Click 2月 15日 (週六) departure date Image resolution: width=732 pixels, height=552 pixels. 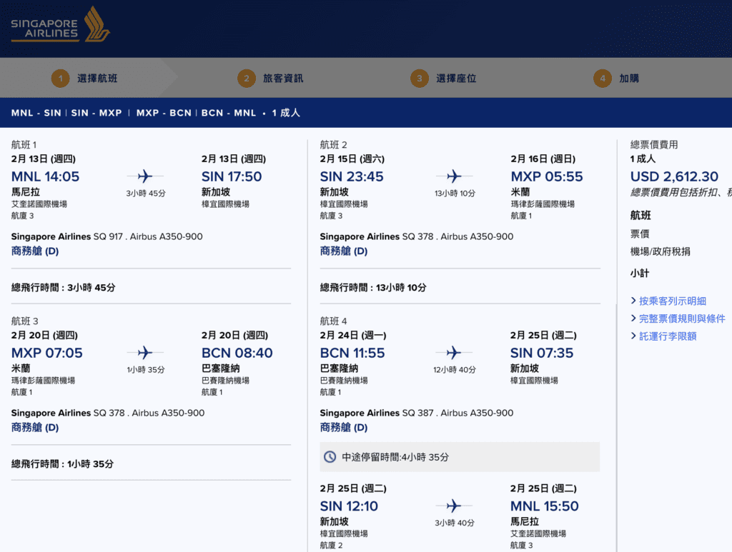tap(352, 159)
